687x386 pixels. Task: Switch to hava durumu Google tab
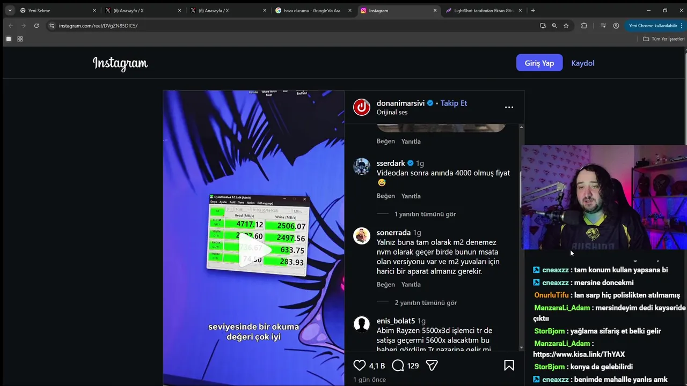tap(313, 10)
